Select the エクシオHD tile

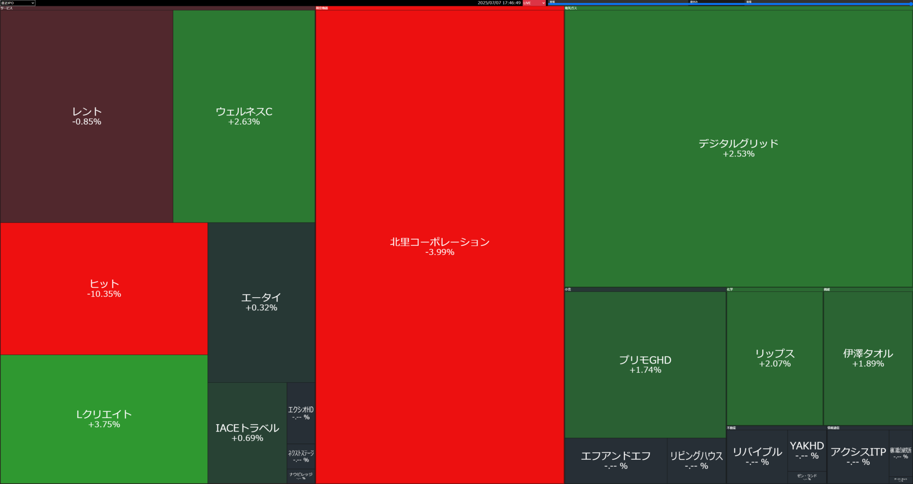click(301, 413)
